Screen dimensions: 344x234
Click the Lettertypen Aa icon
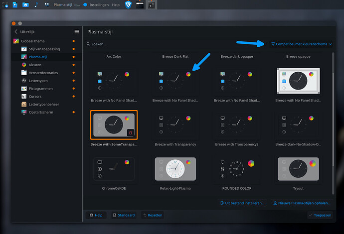pyautogui.click(x=24, y=81)
